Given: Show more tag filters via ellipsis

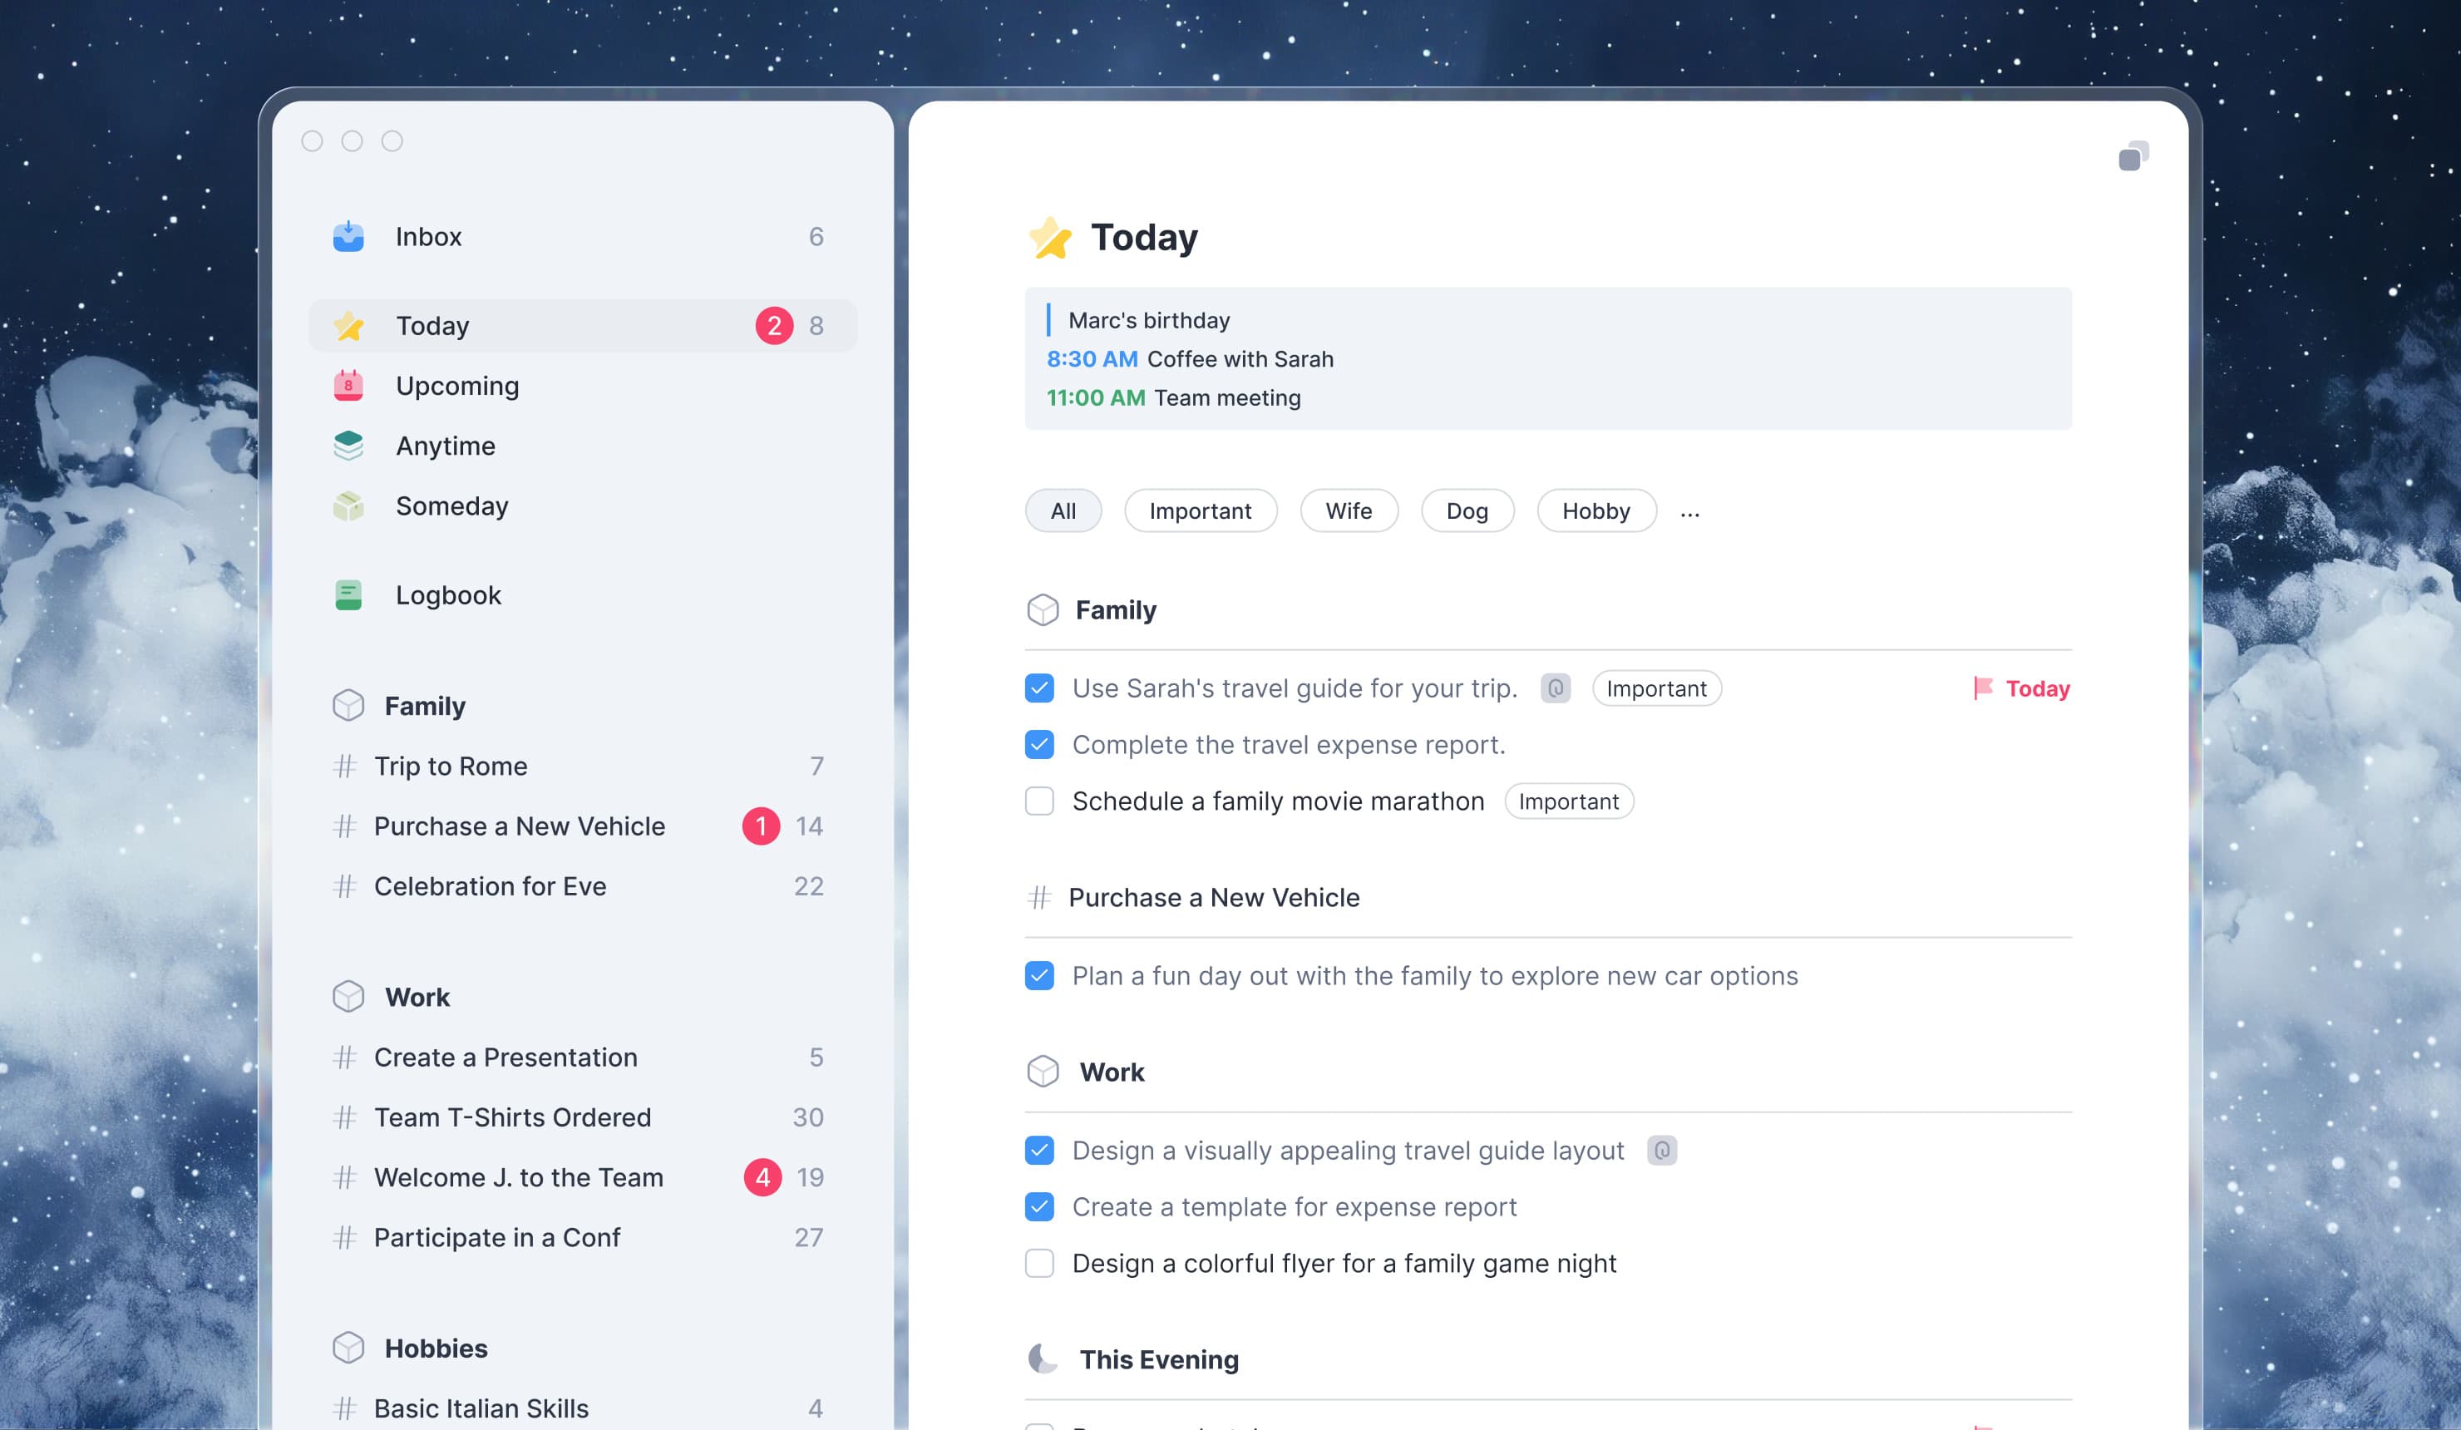Looking at the screenshot, I should click(1689, 512).
